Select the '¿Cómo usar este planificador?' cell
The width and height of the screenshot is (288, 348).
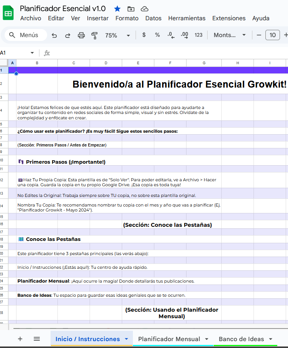119,131
